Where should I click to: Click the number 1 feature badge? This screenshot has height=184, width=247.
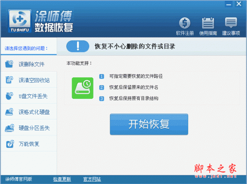[102, 77]
